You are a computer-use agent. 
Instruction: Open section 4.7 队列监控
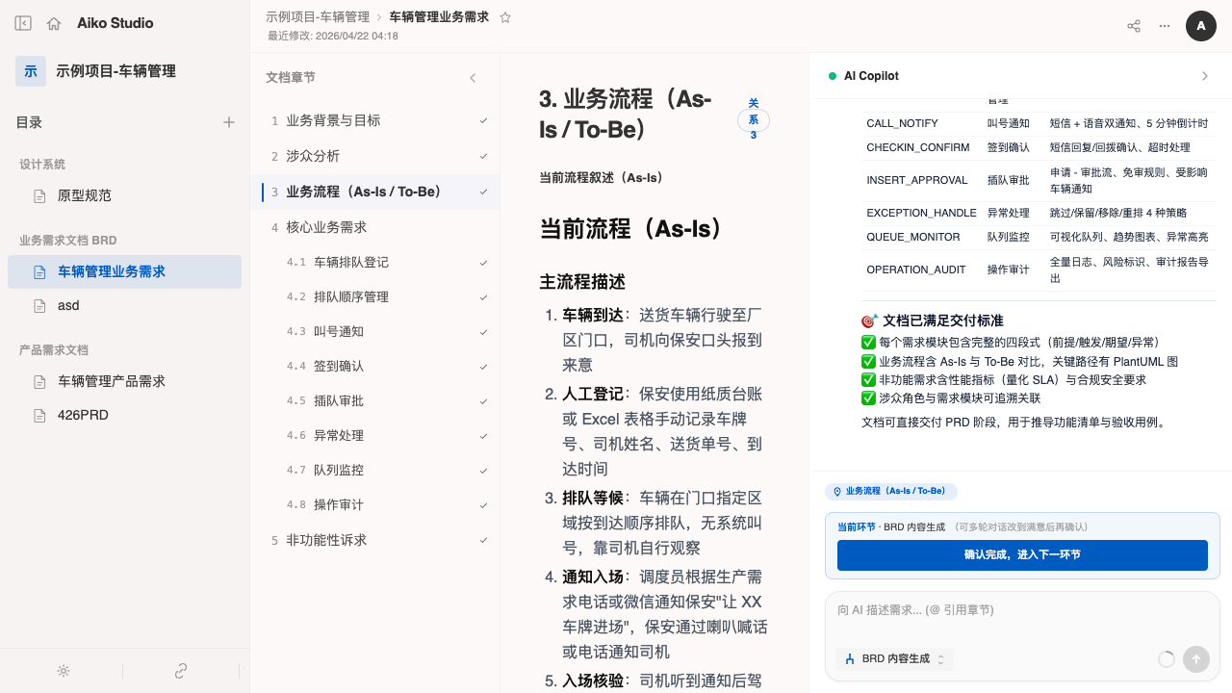pos(375,471)
